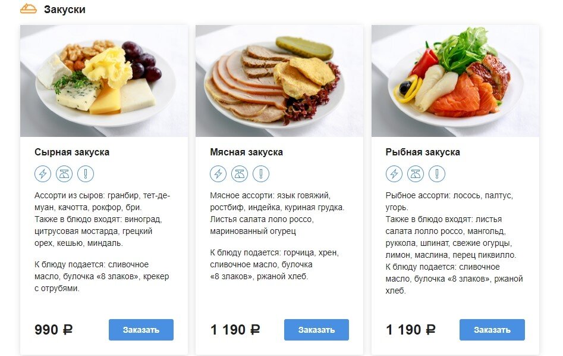Order the cheese appetizer for 990 ₽
This screenshot has height=356, width=563.
[x=141, y=330]
